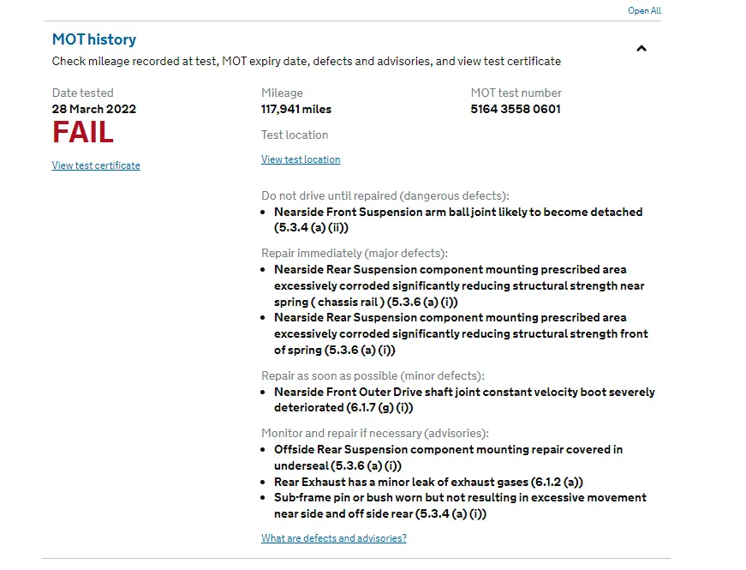
Task: Select the ball joint detached defect item
Action: coord(458,219)
